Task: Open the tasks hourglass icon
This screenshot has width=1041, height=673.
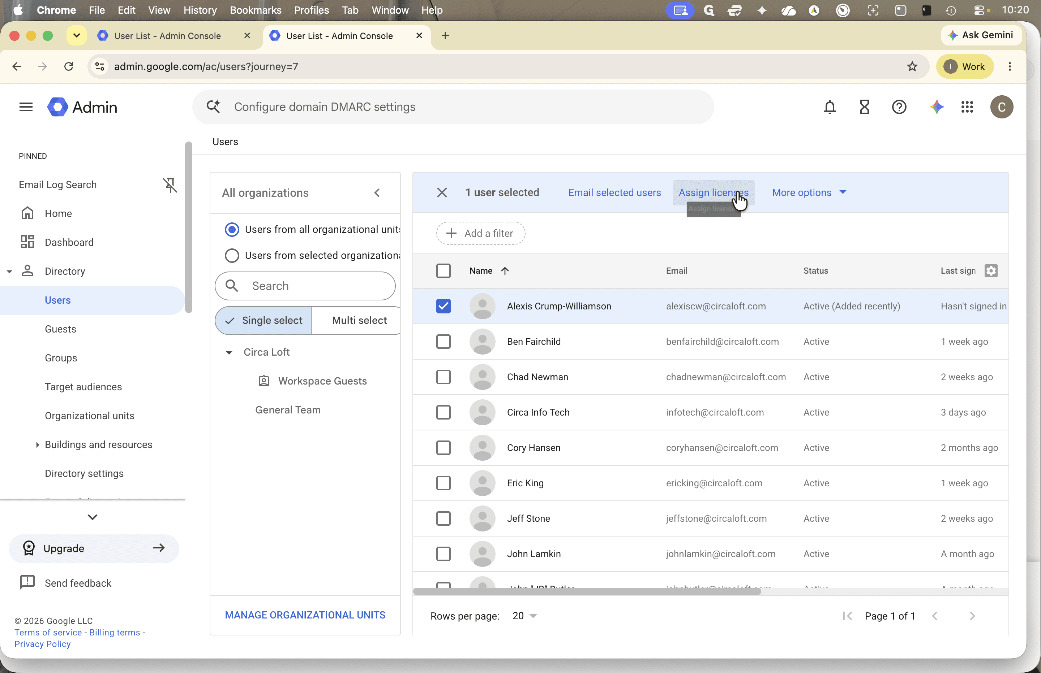Action: (864, 107)
